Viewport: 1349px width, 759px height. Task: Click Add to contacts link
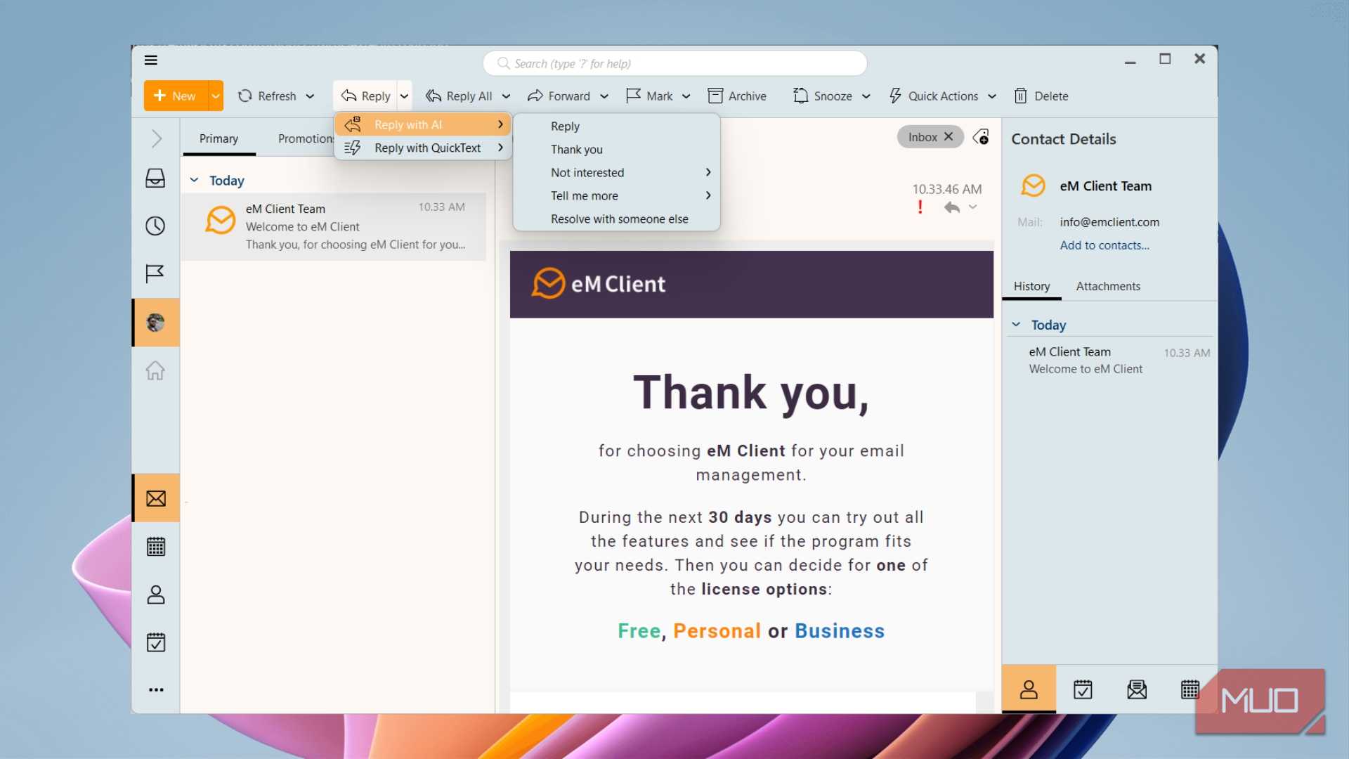click(1104, 245)
